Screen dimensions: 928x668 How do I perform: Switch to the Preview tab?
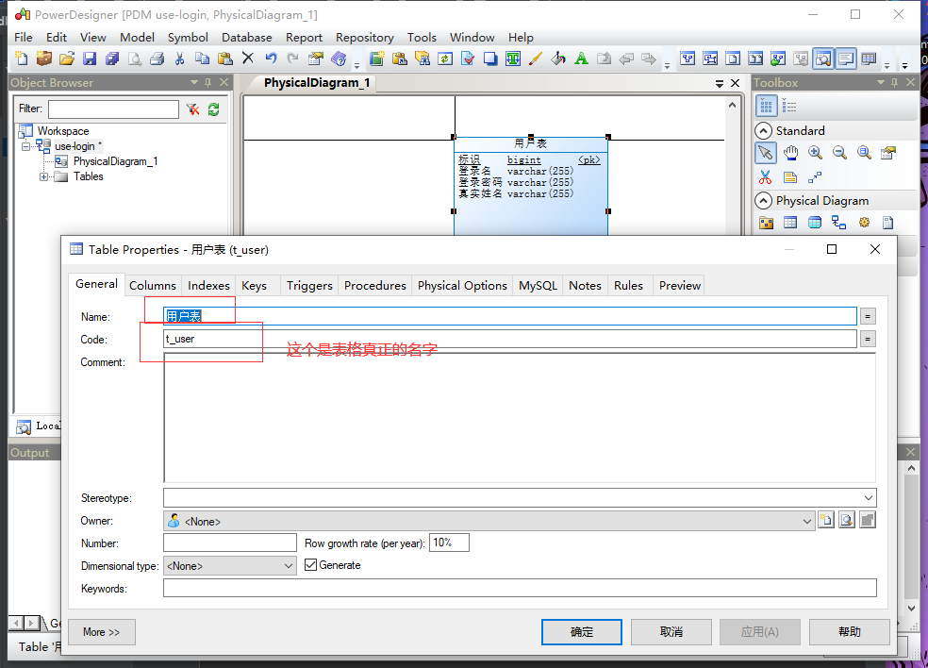click(x=680, y=286)
